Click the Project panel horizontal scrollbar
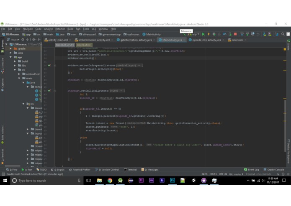 click(x=13, y=166)
